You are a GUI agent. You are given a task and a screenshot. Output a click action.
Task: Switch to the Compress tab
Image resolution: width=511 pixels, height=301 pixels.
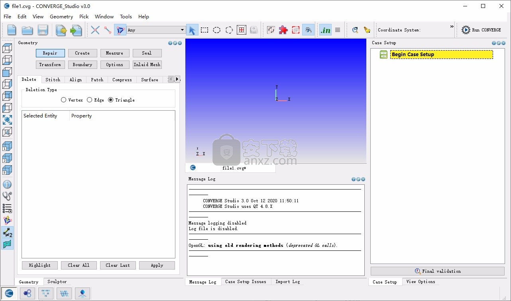point(122,80)
